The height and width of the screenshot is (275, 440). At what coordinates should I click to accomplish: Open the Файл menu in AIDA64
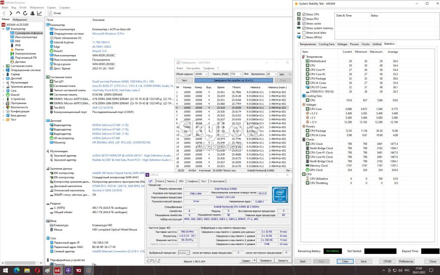tap(5, 8)
